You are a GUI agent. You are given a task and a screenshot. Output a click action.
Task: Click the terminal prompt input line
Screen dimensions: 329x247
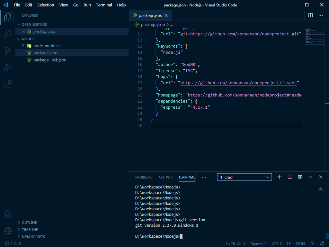point(159,236)
